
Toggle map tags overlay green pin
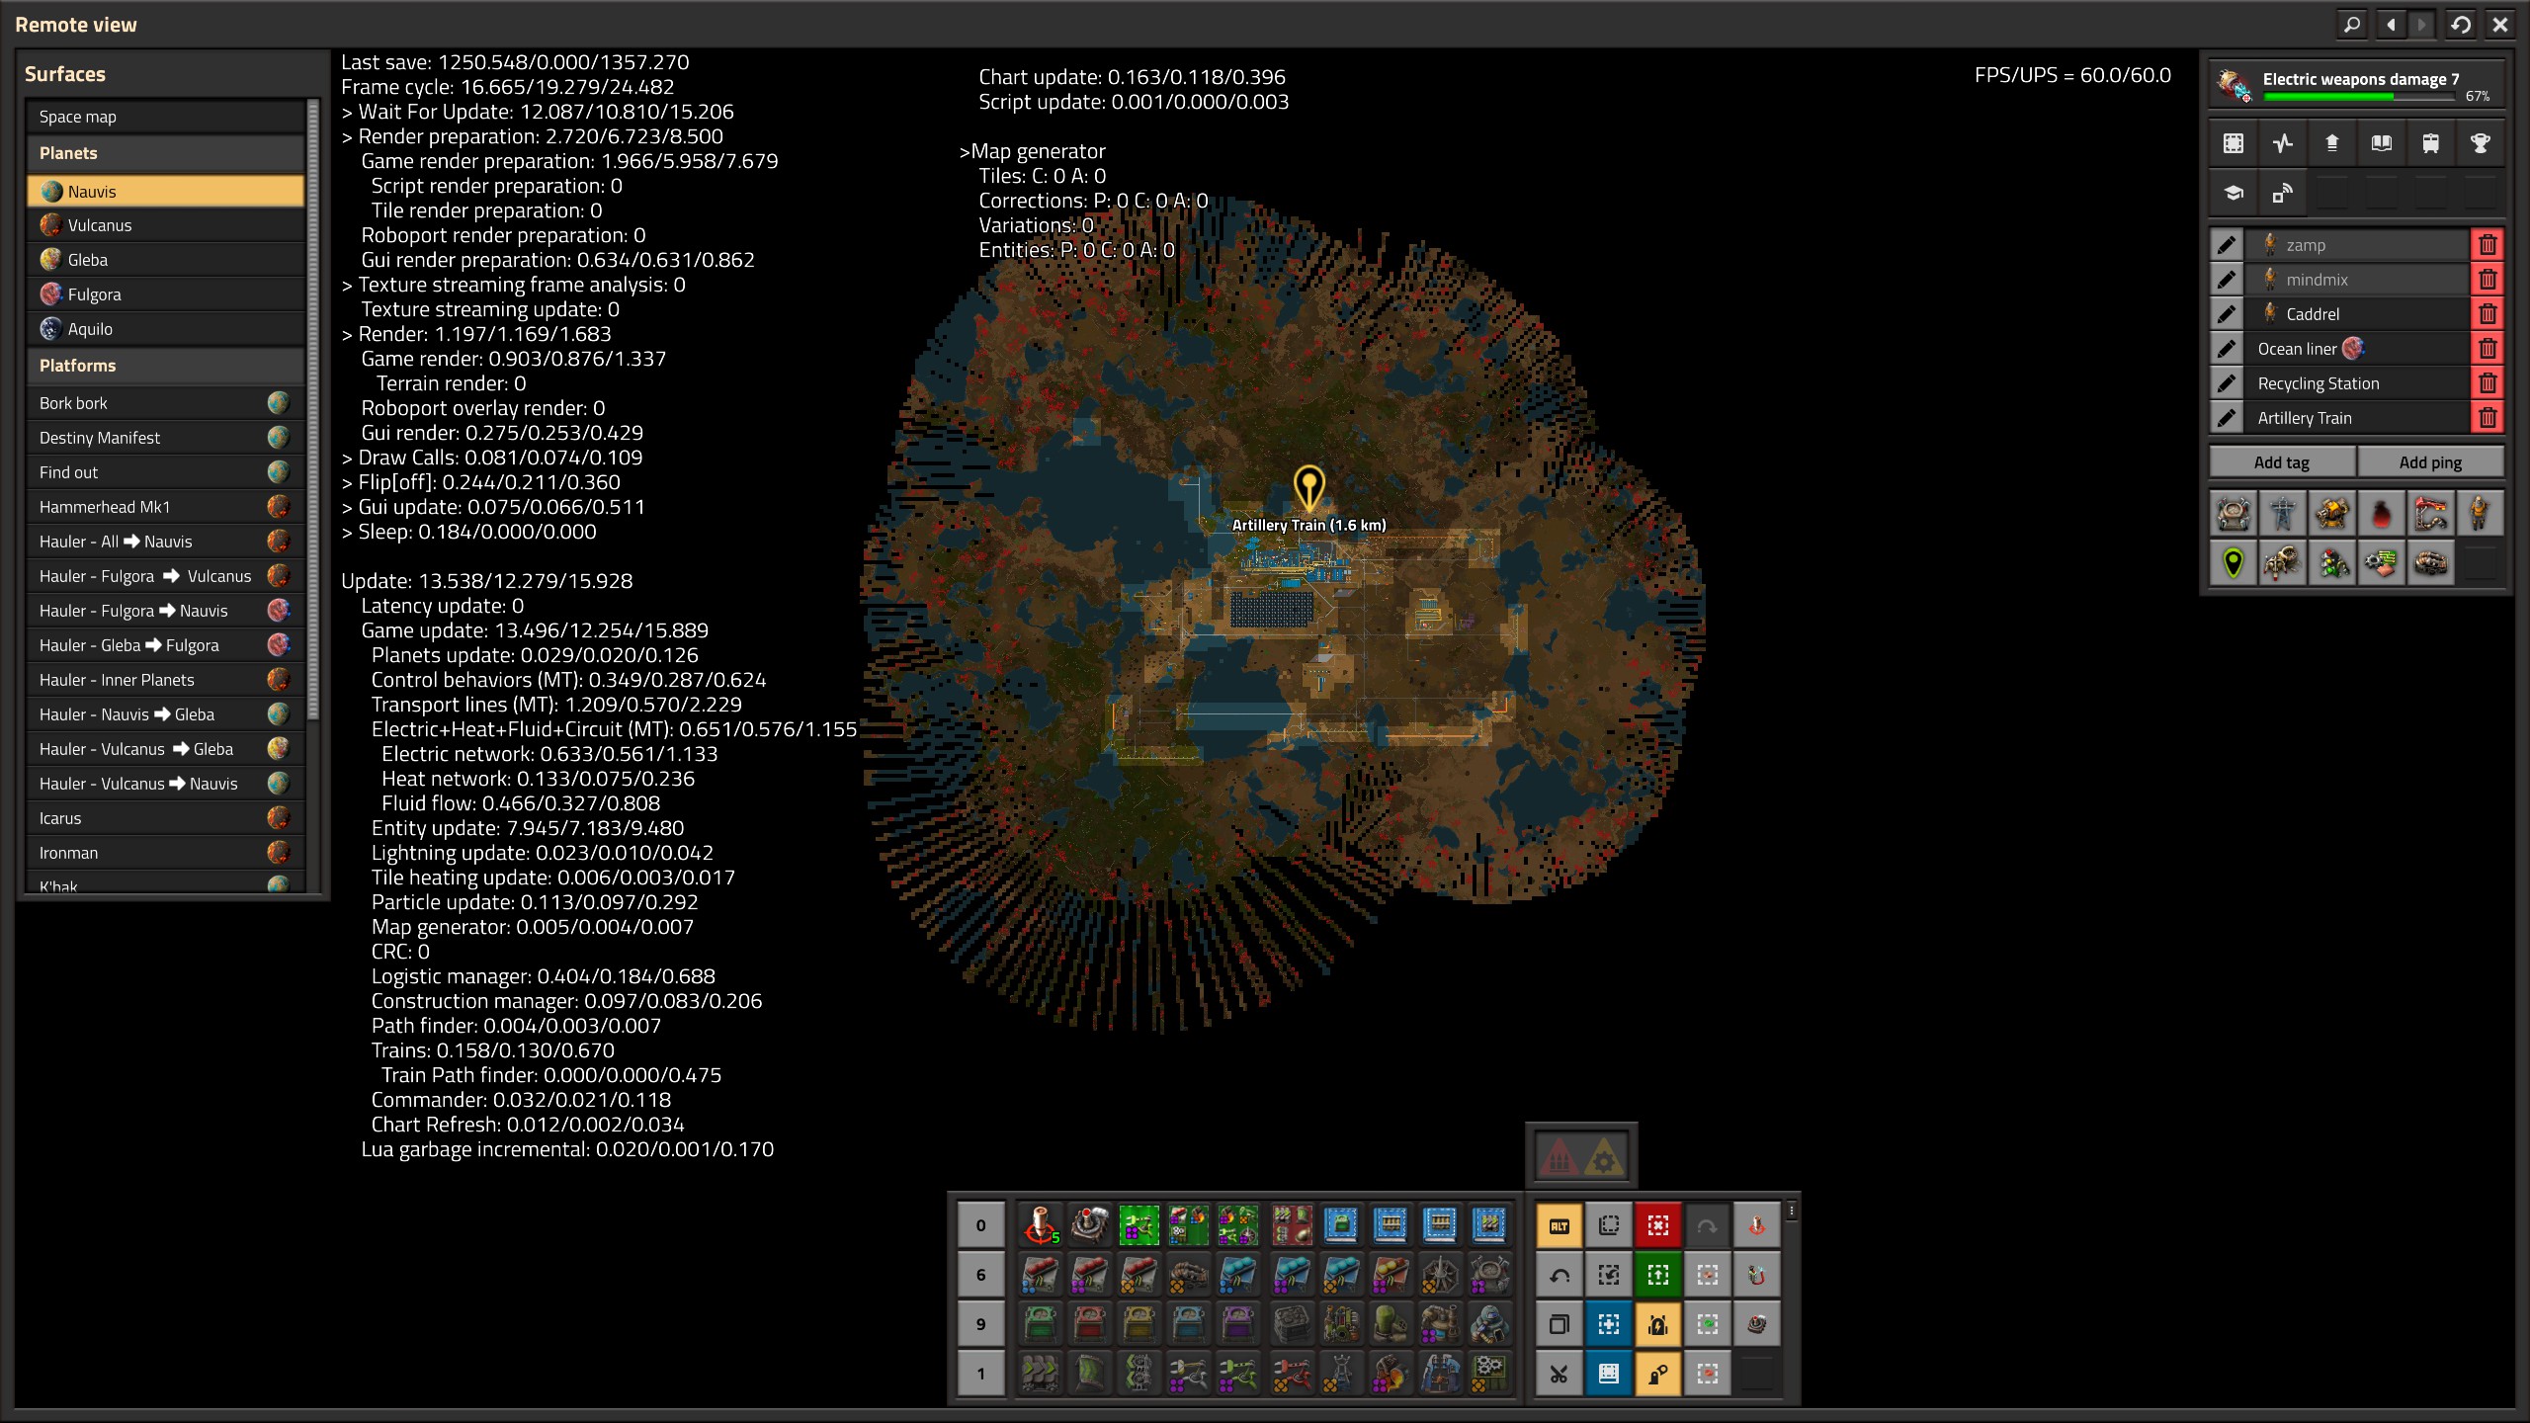coord(2233,563)
